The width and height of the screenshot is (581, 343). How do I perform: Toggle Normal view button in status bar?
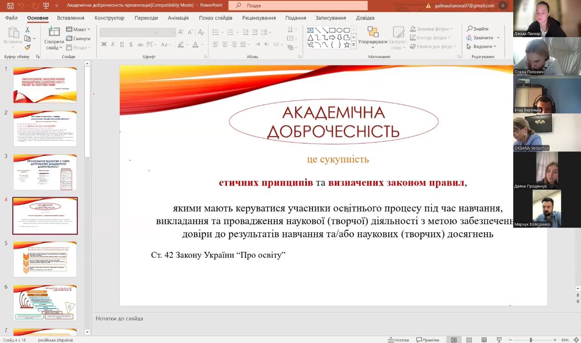(454, 340)
